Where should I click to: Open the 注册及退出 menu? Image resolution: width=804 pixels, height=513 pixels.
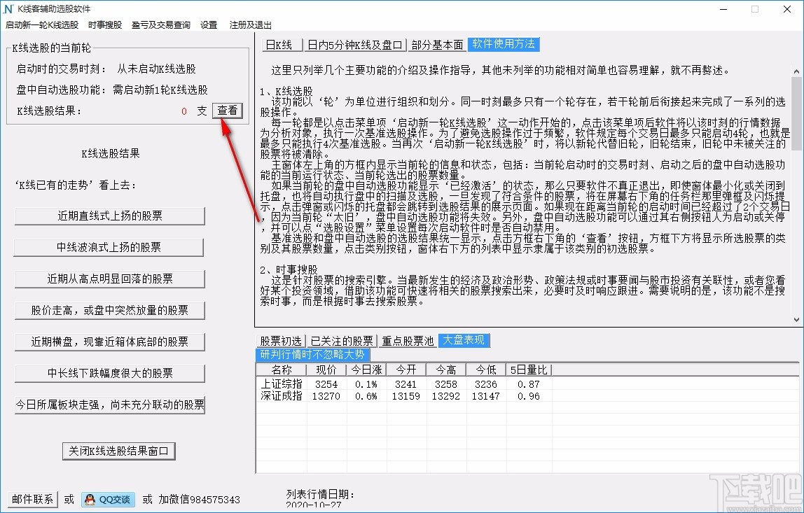249,24
